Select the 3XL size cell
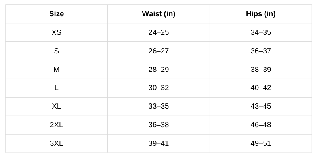Screen dimensions: 317x158 (x=56, y=143)
